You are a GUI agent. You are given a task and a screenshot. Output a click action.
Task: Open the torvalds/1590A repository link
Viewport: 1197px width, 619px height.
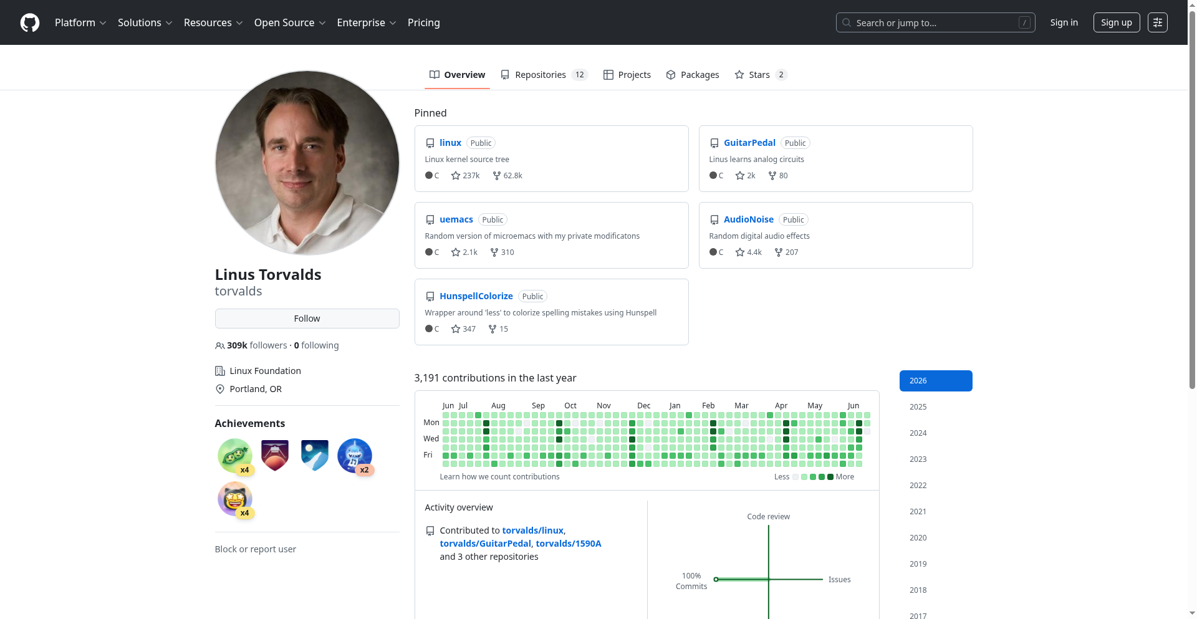569,544
